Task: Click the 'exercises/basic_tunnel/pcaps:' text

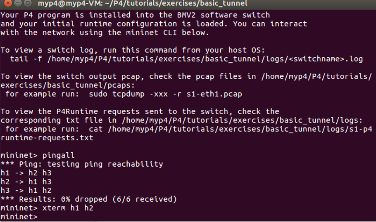Action: pos(68,85)
